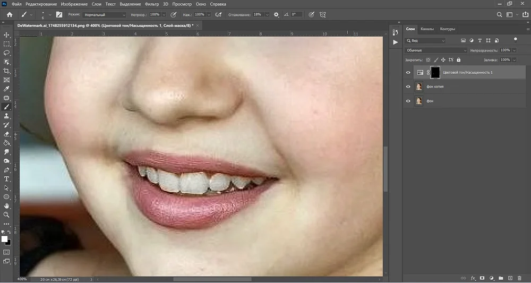
Task: Select the Horizontal Type tool
Action: click(6, 179)
